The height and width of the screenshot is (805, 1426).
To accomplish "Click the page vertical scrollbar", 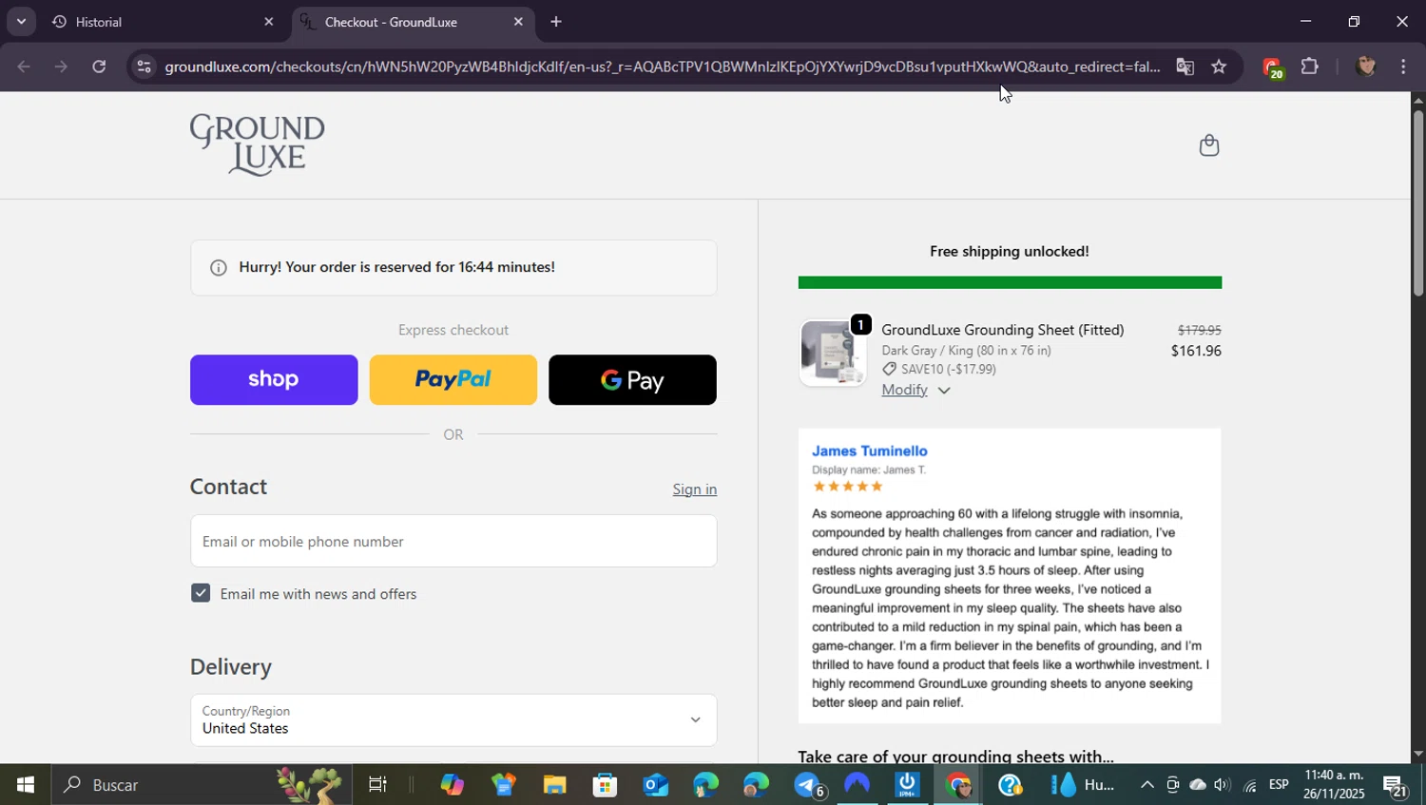I will pos(1417,204).
